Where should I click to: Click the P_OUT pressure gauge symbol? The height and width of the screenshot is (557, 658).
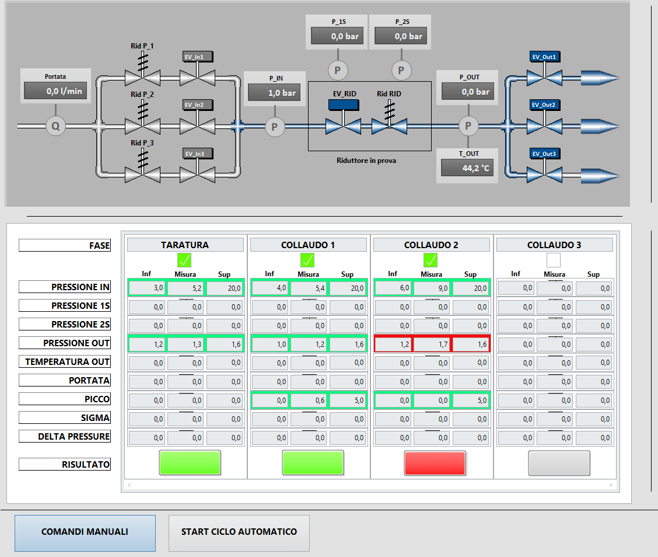click(468, 126)
